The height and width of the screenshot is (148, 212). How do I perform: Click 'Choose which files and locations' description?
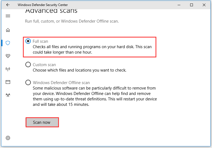click(x=79, y=70)
